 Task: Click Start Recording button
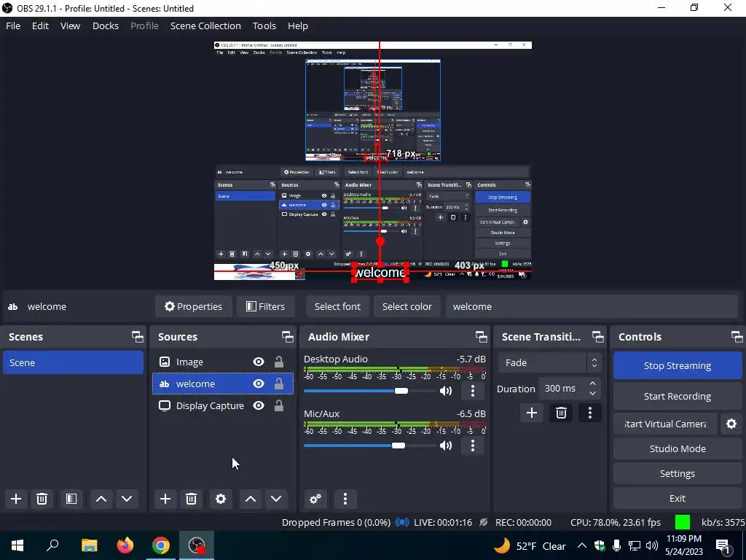point(678,396)
